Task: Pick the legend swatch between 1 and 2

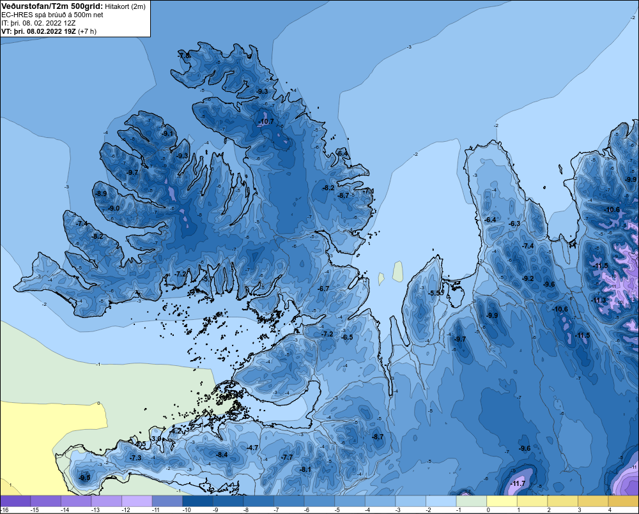Action: pos(532,501)
